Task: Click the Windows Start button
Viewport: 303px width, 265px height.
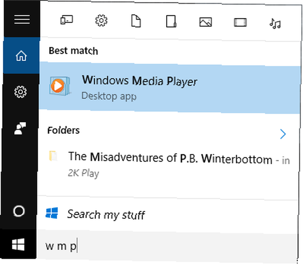Action: click(18, 244)
